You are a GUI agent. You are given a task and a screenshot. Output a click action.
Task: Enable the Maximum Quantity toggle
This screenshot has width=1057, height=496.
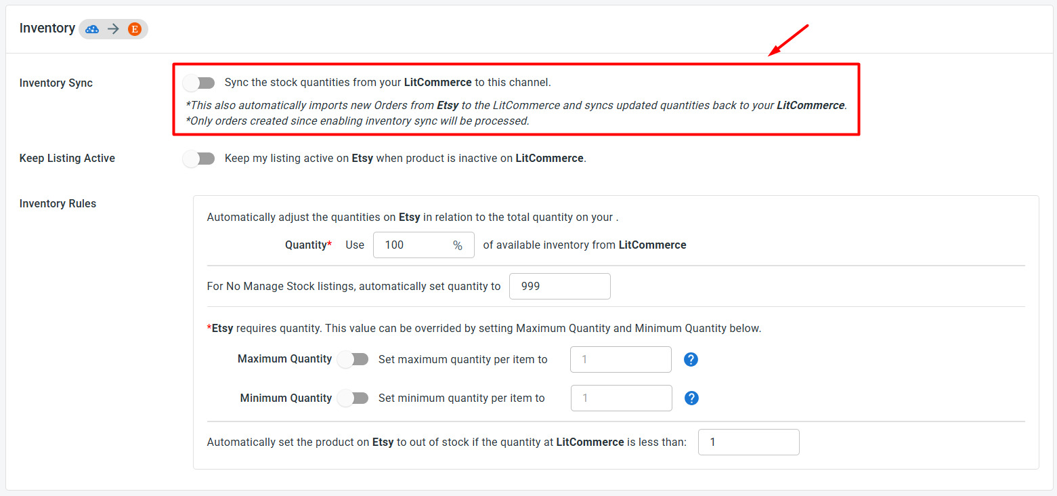353,359
